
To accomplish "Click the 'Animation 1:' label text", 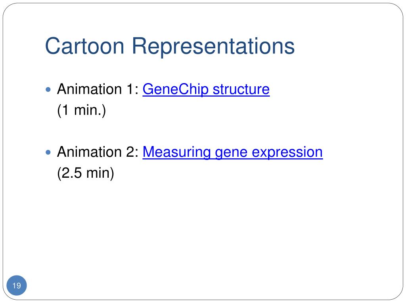I will click(98, 89).
